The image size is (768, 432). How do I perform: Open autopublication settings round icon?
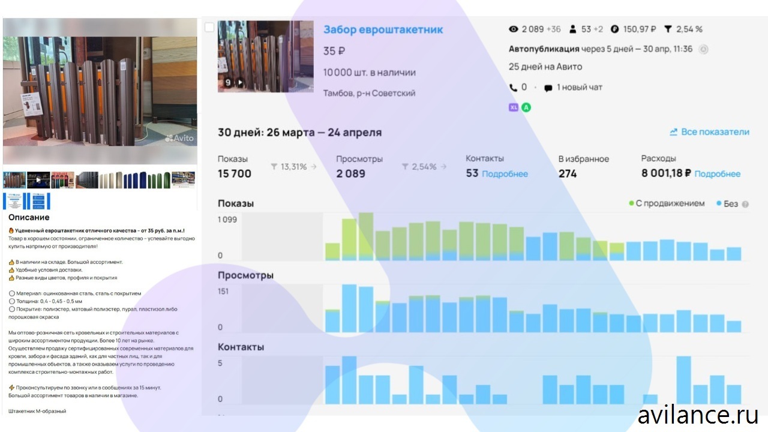click(704, 49)
